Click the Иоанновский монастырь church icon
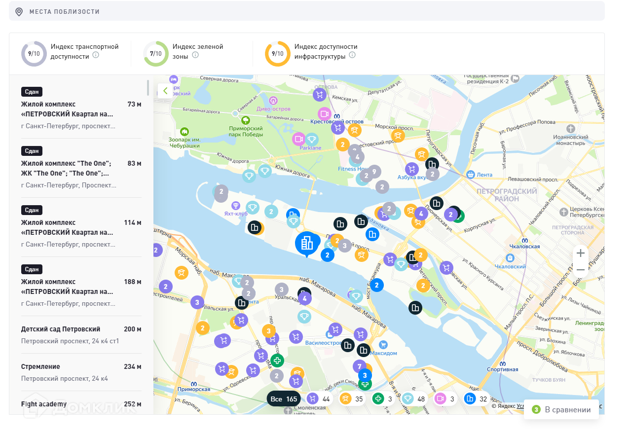This screenshot has height=435, width=629. (571, 128)
